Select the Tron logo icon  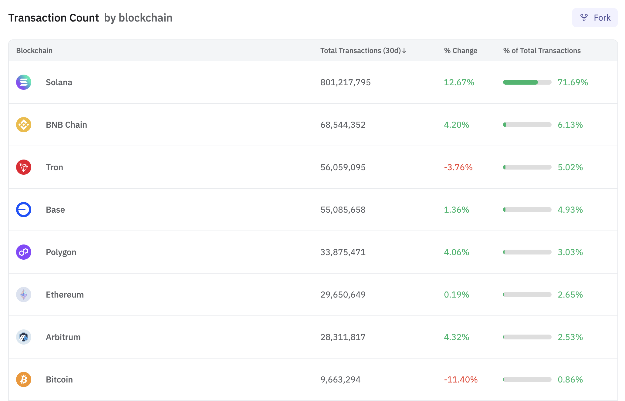pyautogui.click(x=24, y=167)
